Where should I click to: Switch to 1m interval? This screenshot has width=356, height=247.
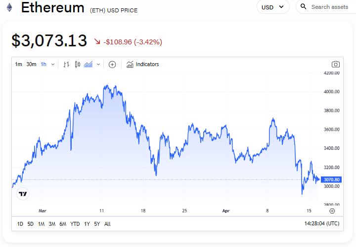[x=18, y=64]
